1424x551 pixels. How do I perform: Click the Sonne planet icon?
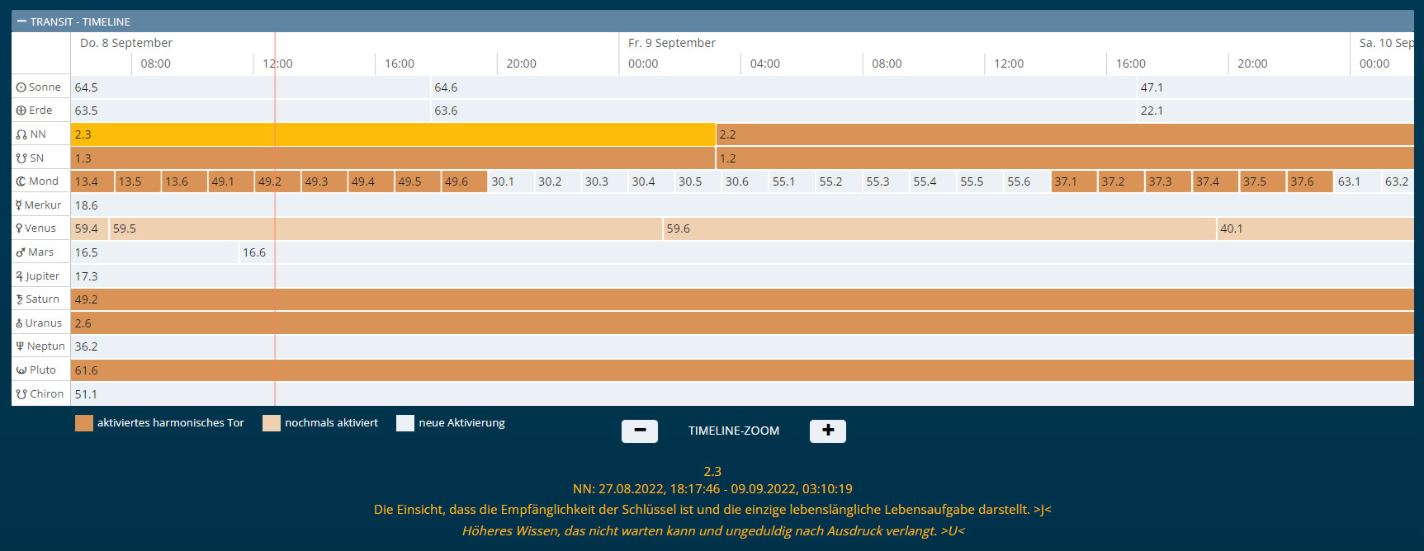21,87
